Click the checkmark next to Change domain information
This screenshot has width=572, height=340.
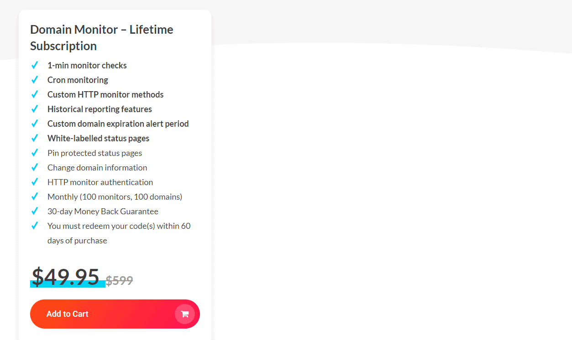35,167
